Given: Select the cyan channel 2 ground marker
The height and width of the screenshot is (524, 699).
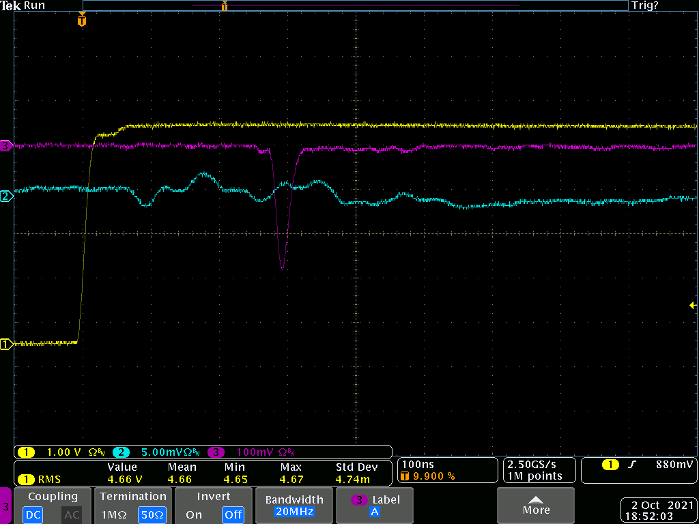Looking at the screenshot, I should coord(6,196).
